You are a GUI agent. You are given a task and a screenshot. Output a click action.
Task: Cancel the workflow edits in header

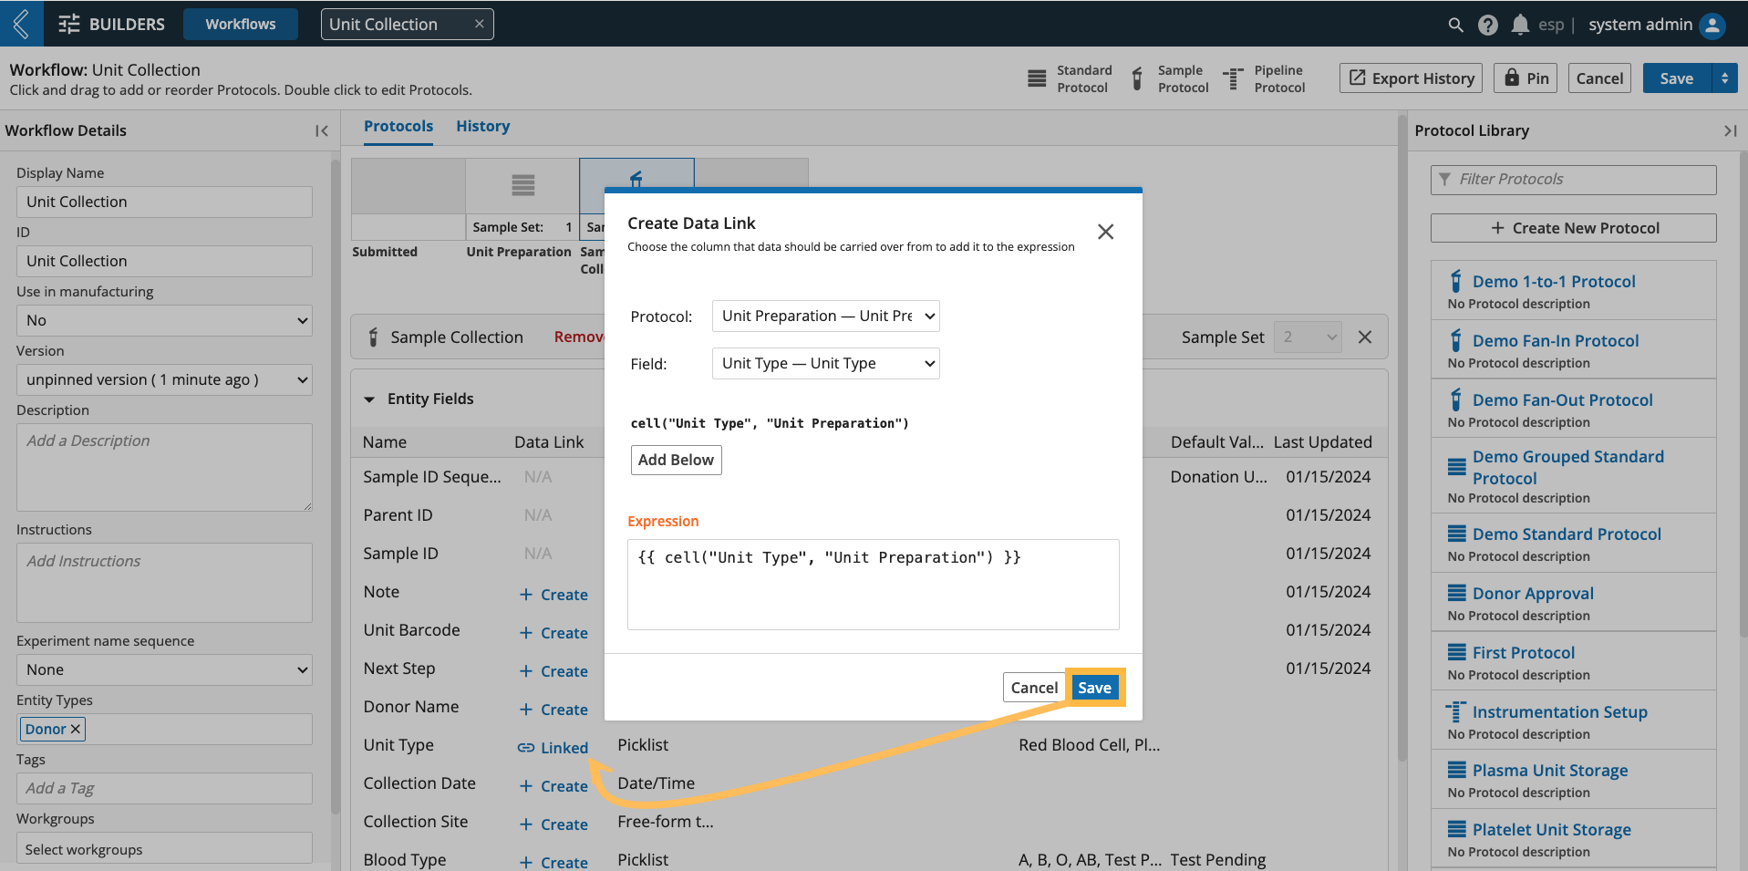[1599, 78]
